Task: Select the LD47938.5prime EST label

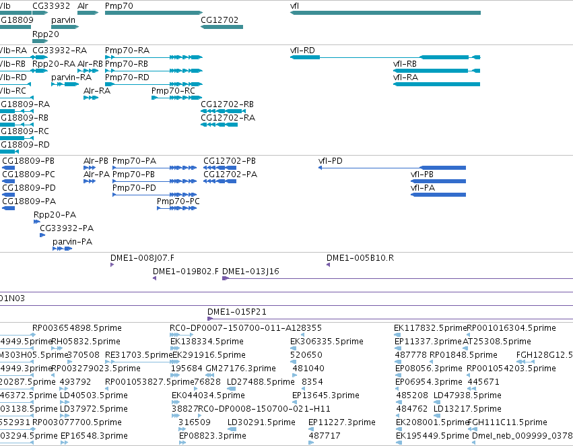Action: [x=467, y=395]
